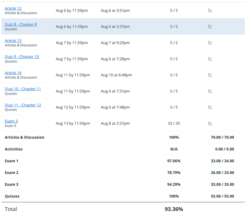Open Quiz 10 - Chapter 11 link
Screen dimensions: 246x216
pyautogui.click(x=23, y=89)
